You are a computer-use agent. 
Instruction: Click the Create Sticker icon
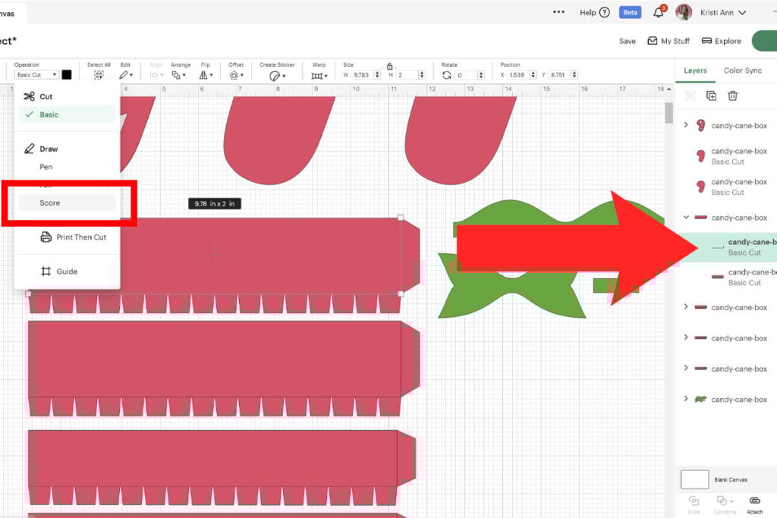click(278, 75)
